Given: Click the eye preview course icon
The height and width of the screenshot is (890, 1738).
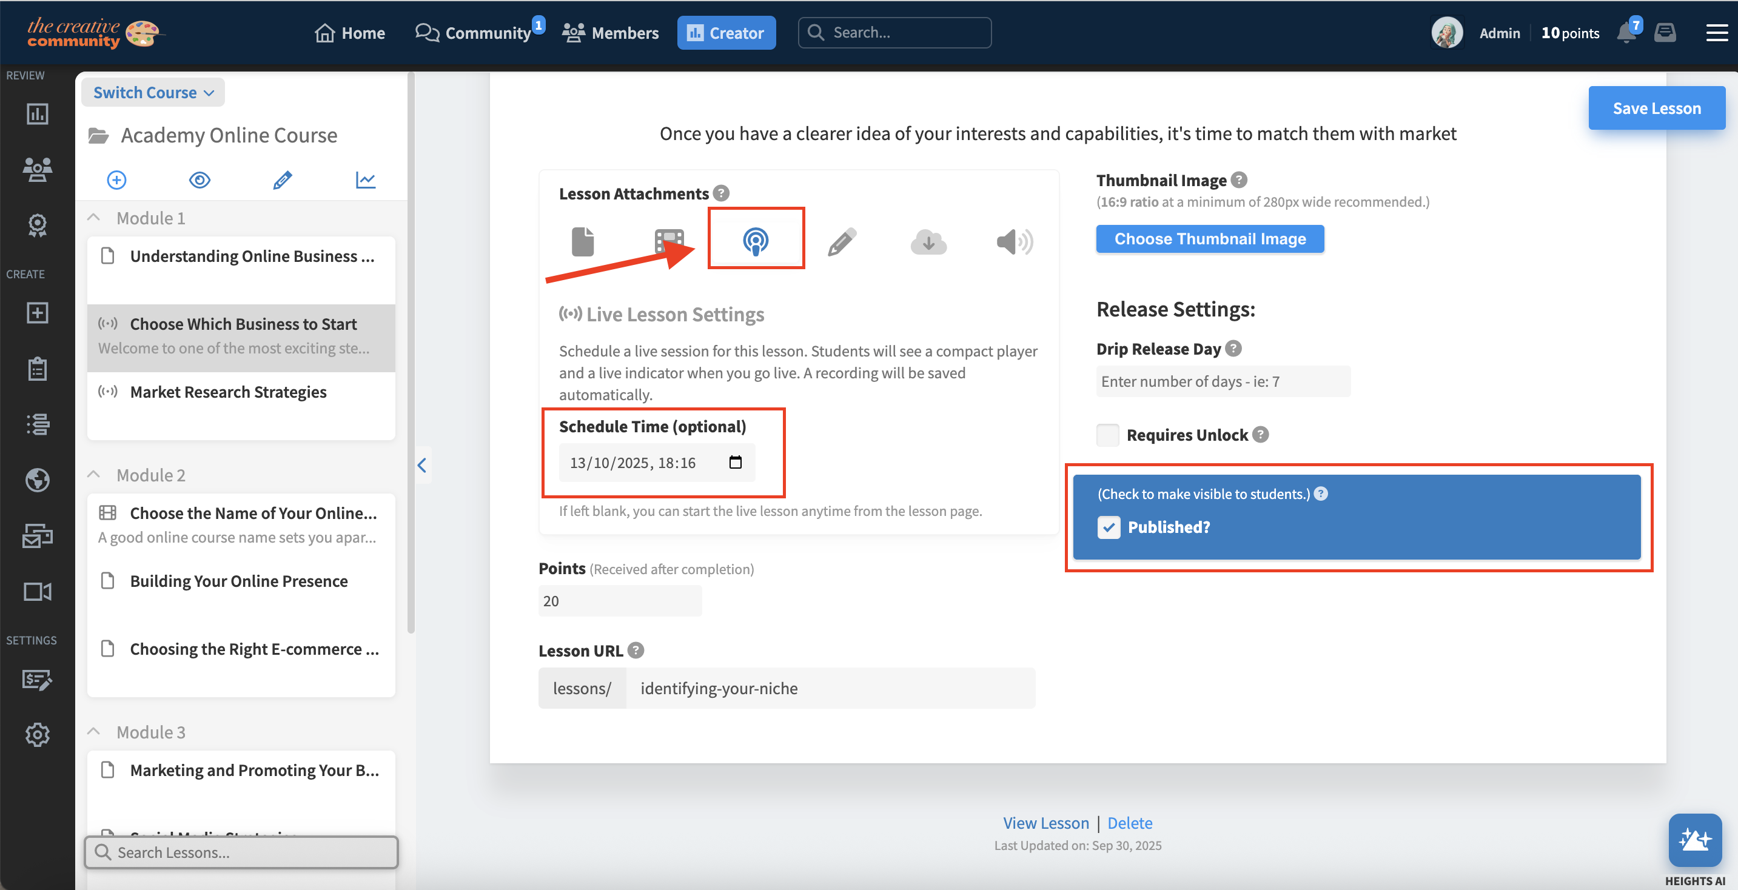Looking at the screenshot, I should tap(200, 180).
